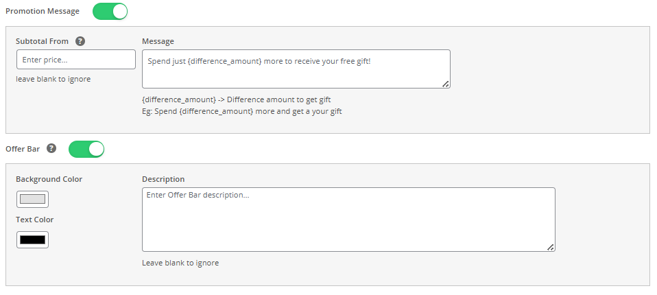Click inside the promotion Message textarea
The image size is (657, 295).
pyautogui.click(x=296, y=69)
